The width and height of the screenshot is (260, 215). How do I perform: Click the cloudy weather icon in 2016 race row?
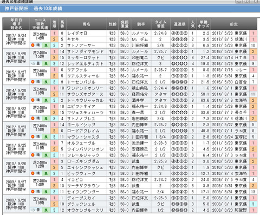pos(32,63)
